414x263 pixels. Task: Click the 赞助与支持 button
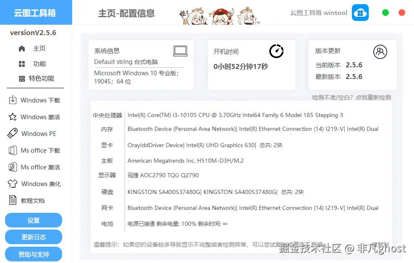pos(33,254)
